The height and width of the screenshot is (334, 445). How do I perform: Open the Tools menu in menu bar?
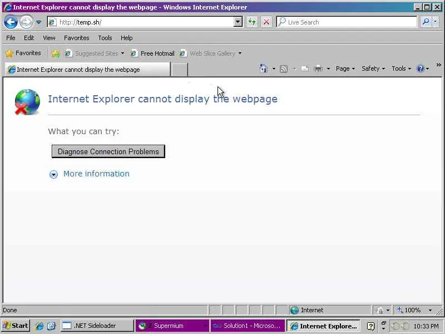(x=105, y=38)
